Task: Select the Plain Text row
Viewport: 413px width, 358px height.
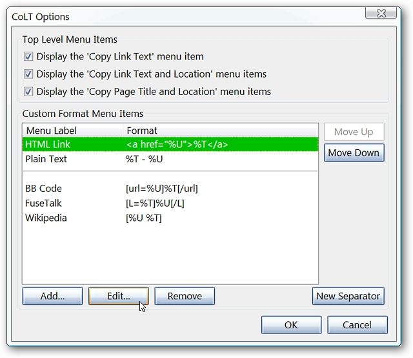Action: coord(170,159)
